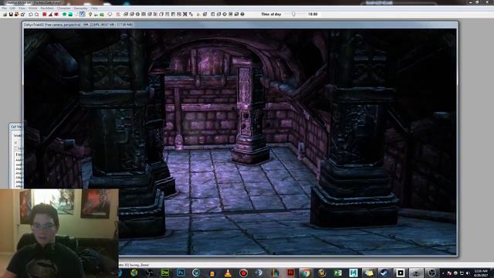Viewport: 494px width, 278px height.
Task: Click the speech bubble dialogue icon
Action: click(x=110, y=14)
